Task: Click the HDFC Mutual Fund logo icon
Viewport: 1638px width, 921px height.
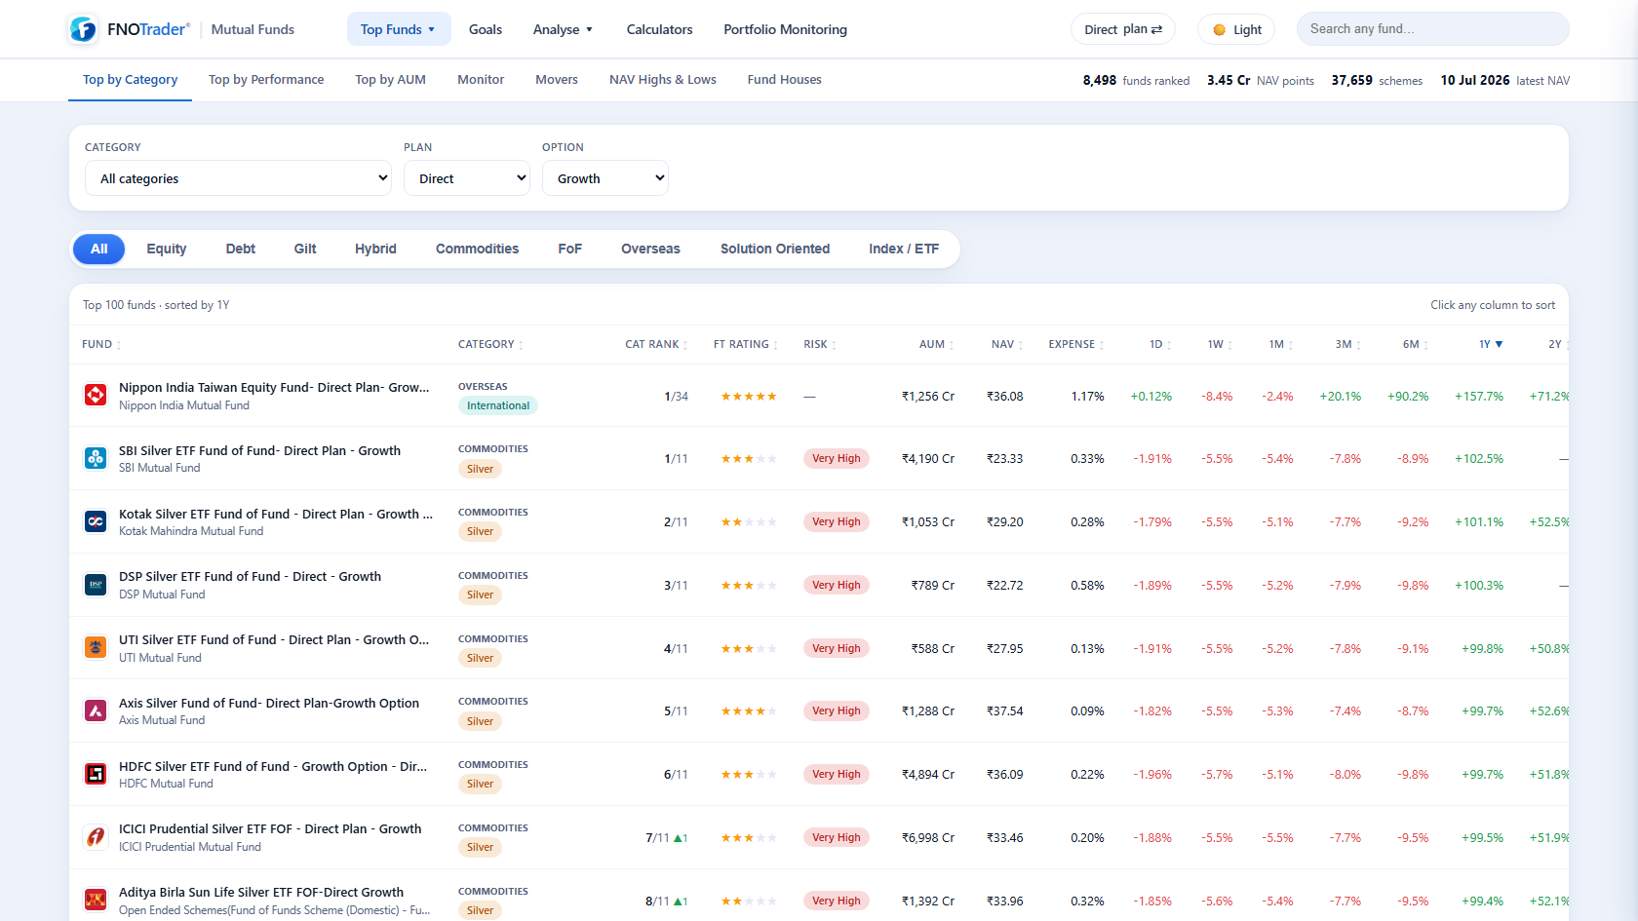Action: (x=96, y=774)
